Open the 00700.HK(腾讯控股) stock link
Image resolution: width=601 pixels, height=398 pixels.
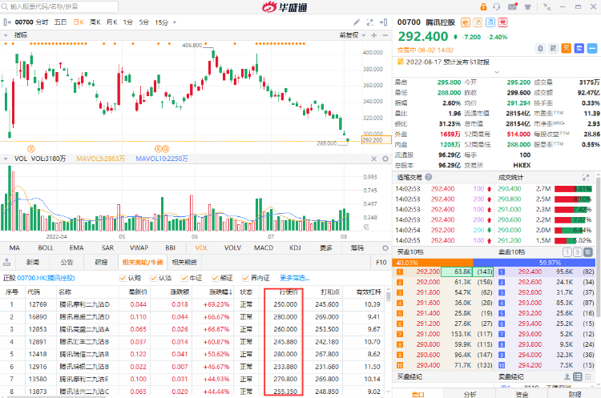tap(46, 278)
